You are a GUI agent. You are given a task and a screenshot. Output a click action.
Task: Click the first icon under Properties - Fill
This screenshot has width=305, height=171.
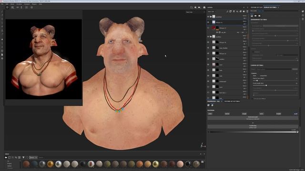point(209,105)
